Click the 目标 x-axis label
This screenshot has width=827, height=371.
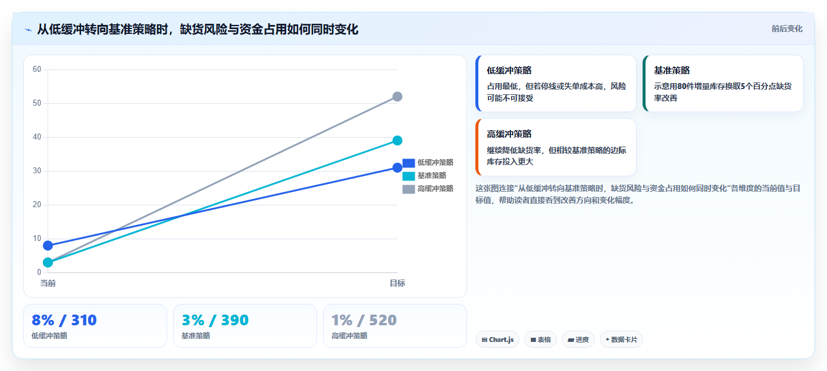(x=397, y=283)
